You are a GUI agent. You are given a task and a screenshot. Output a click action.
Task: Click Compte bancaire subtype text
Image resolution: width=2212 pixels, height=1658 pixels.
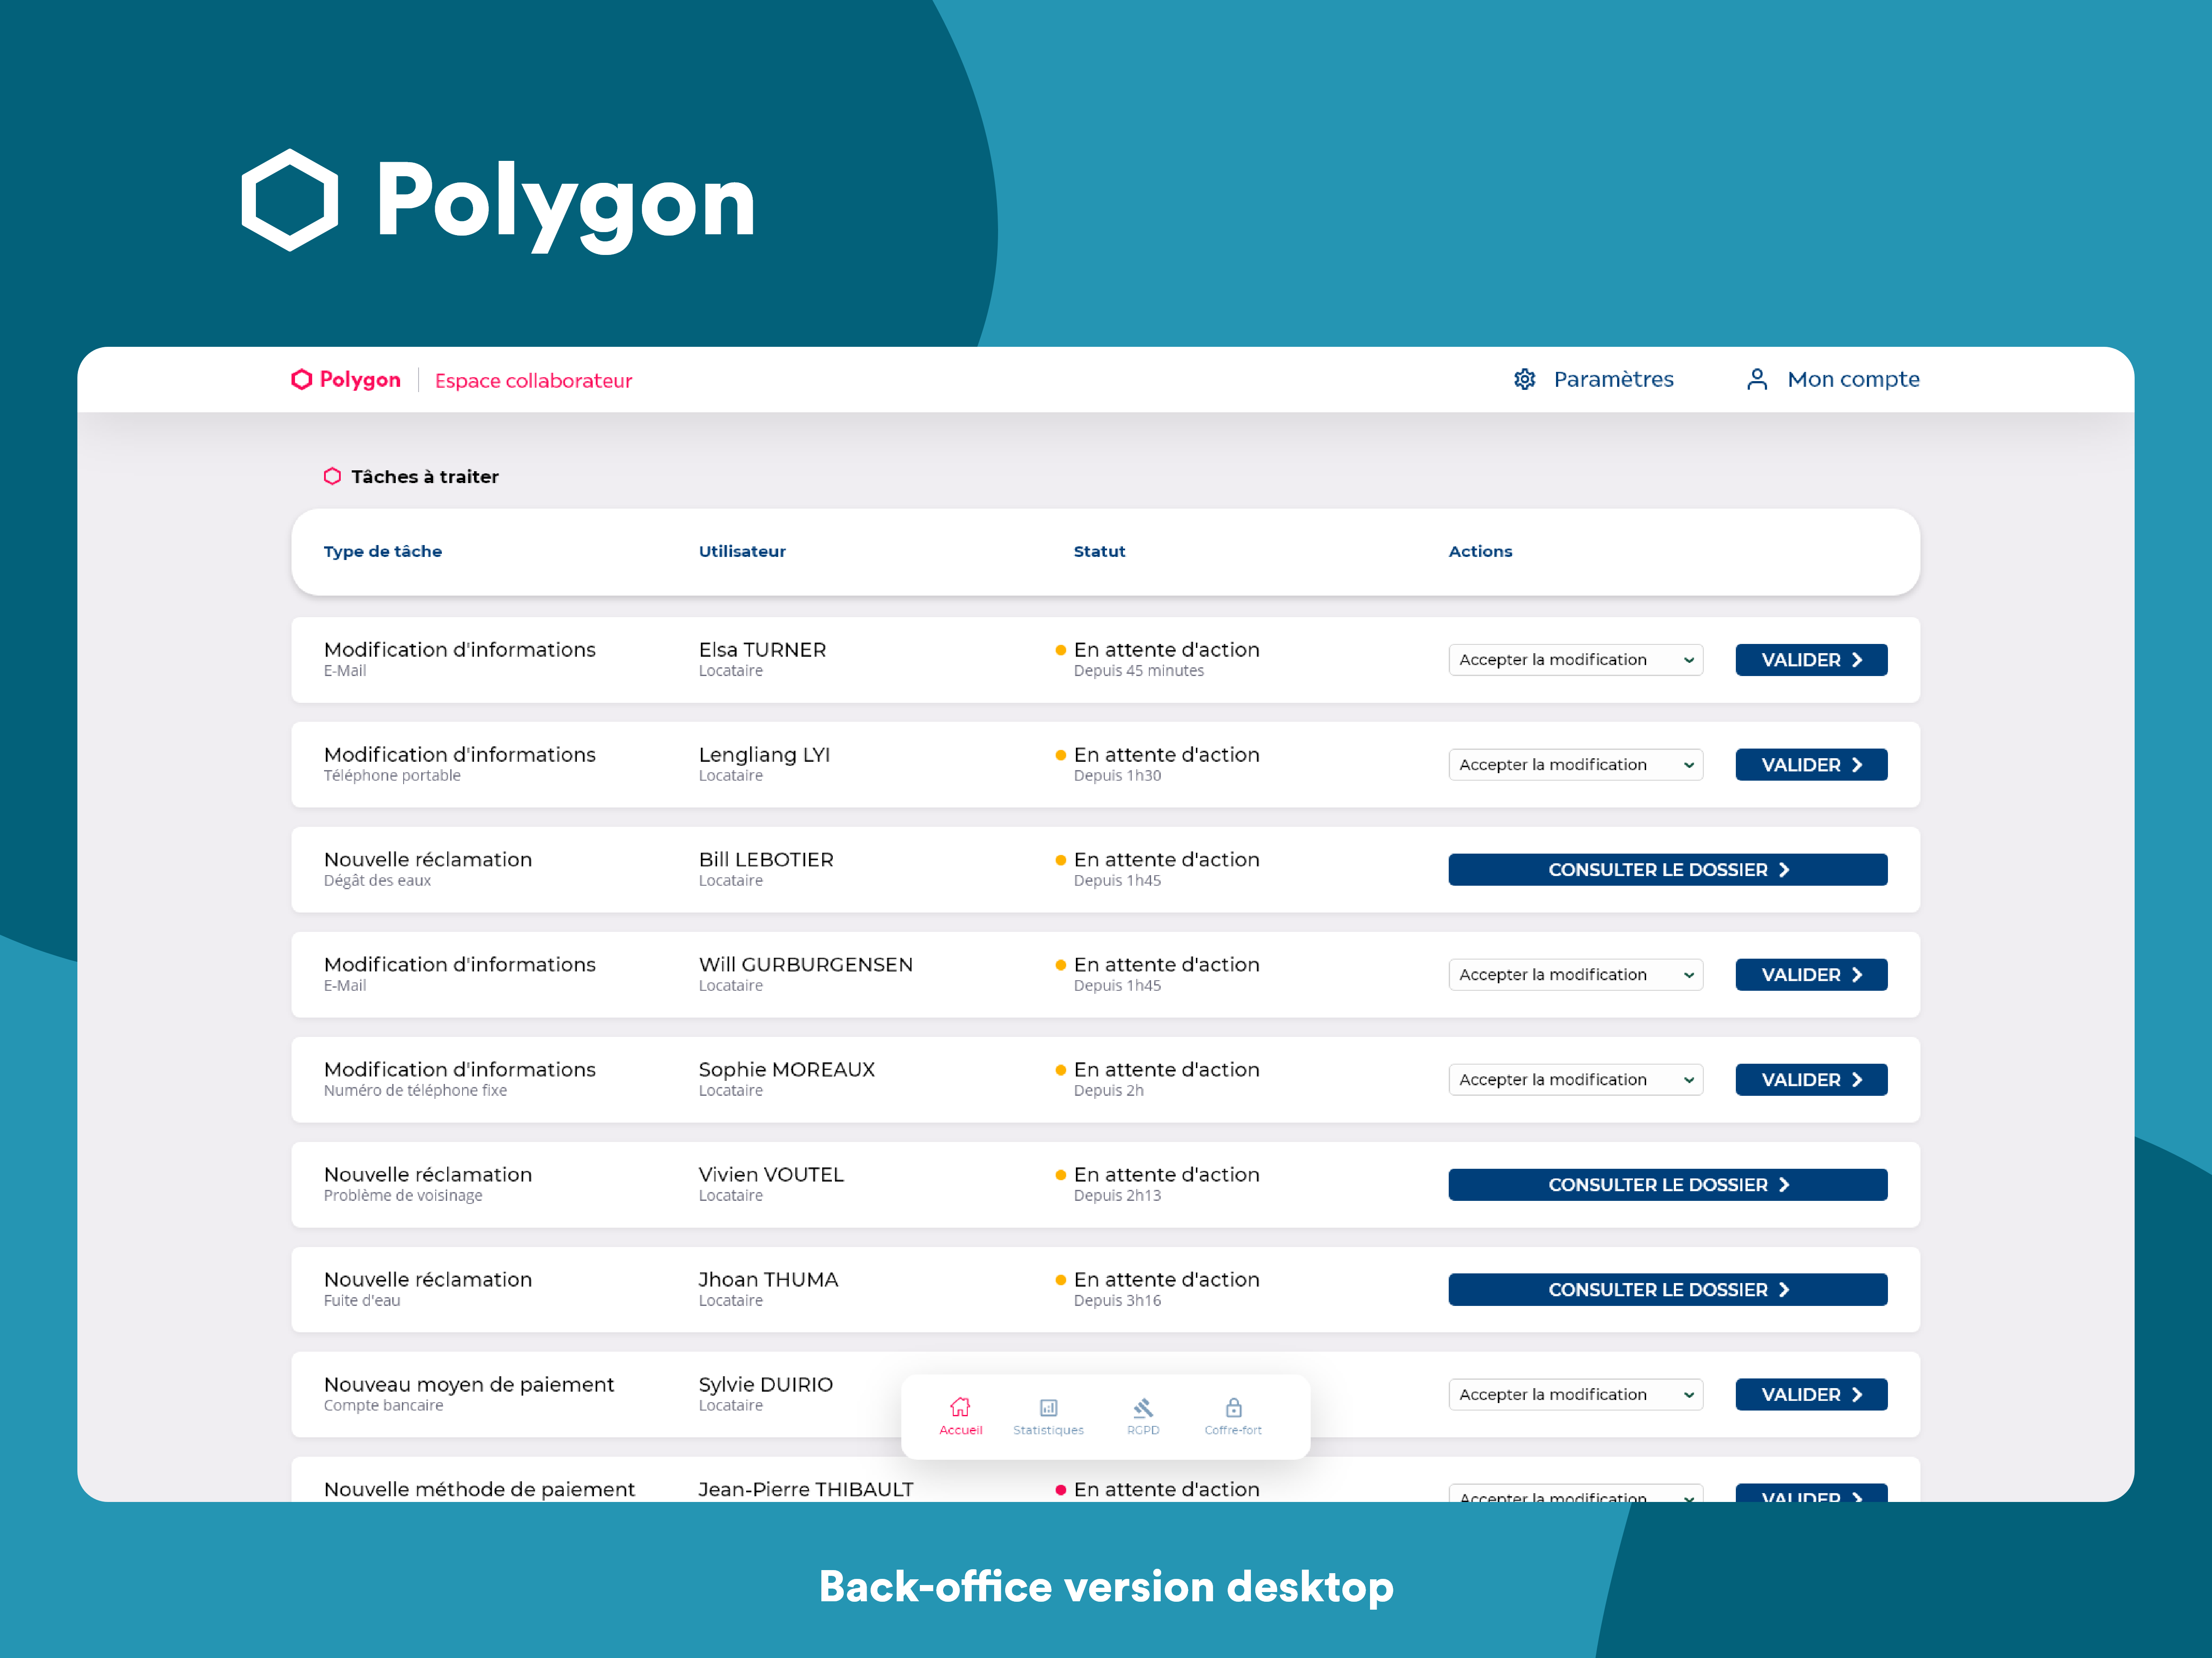383,1406
